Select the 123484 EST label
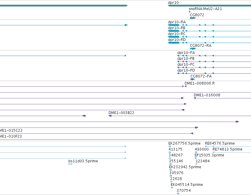The width and height of the screenshot is (251, 195). coord(203,161)
